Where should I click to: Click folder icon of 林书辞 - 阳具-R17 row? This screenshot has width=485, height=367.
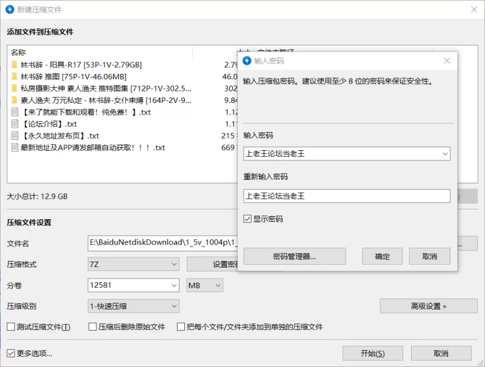coord(14,65)
